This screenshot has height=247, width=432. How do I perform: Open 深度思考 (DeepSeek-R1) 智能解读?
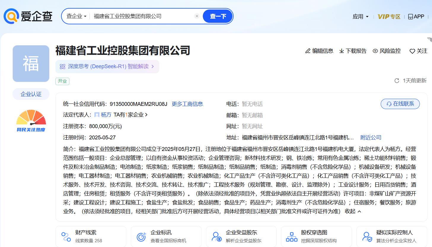point(107,66)
